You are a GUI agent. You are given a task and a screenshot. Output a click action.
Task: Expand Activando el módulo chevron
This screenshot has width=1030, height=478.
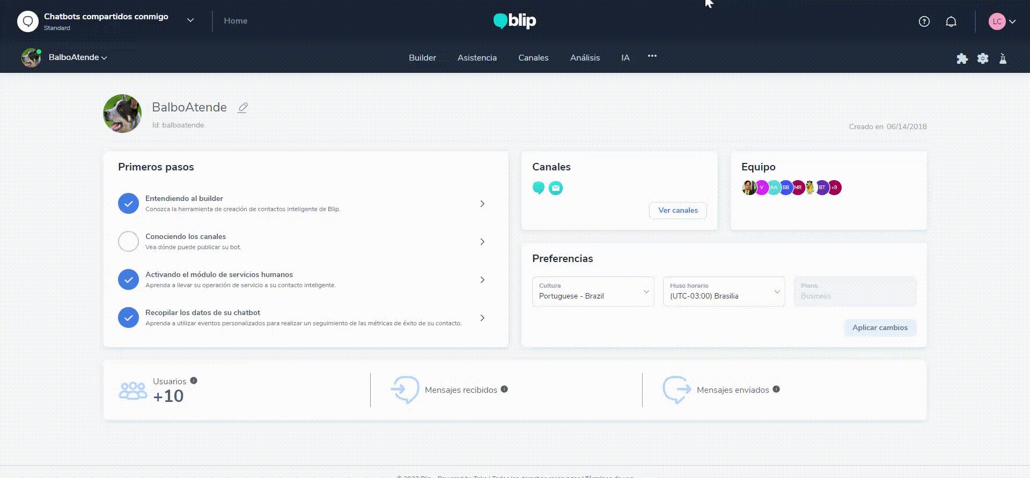pyautogui.click(x=482, y=280)
